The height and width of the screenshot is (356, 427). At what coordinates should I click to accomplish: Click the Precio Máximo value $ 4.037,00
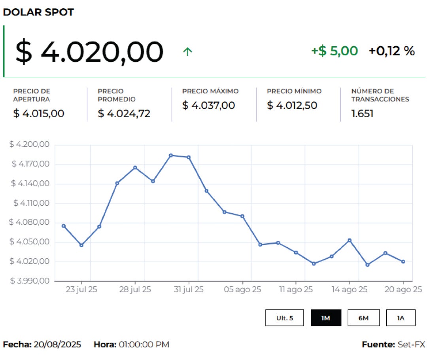point(209,106)
